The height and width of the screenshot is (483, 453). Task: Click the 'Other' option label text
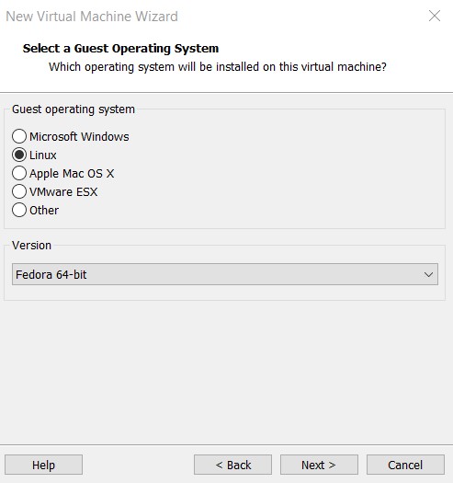tap(44, 211)
